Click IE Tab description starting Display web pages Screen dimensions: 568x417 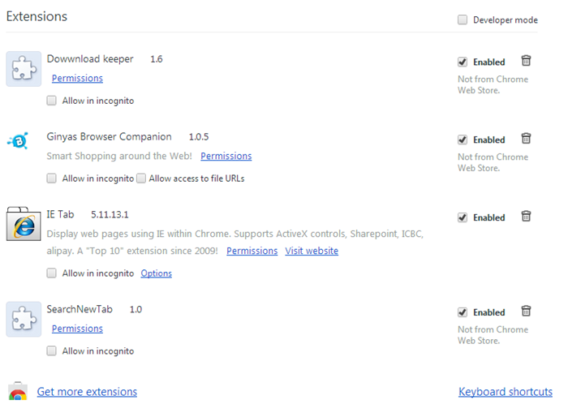(235, 242)
